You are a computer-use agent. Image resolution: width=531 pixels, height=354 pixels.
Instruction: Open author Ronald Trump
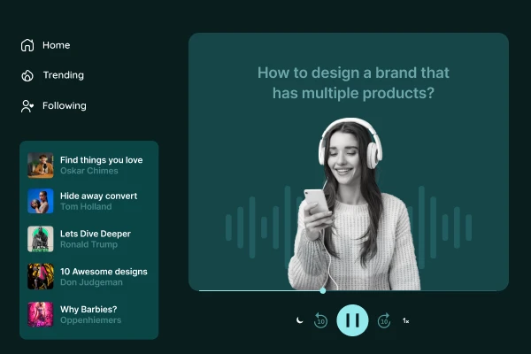[x=88, y=244]
